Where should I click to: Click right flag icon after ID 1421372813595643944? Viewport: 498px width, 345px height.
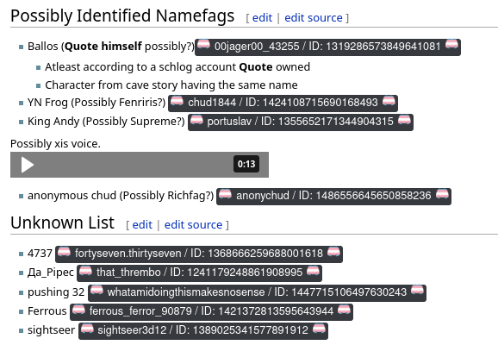pyautogui.click(x=344, y=309)
